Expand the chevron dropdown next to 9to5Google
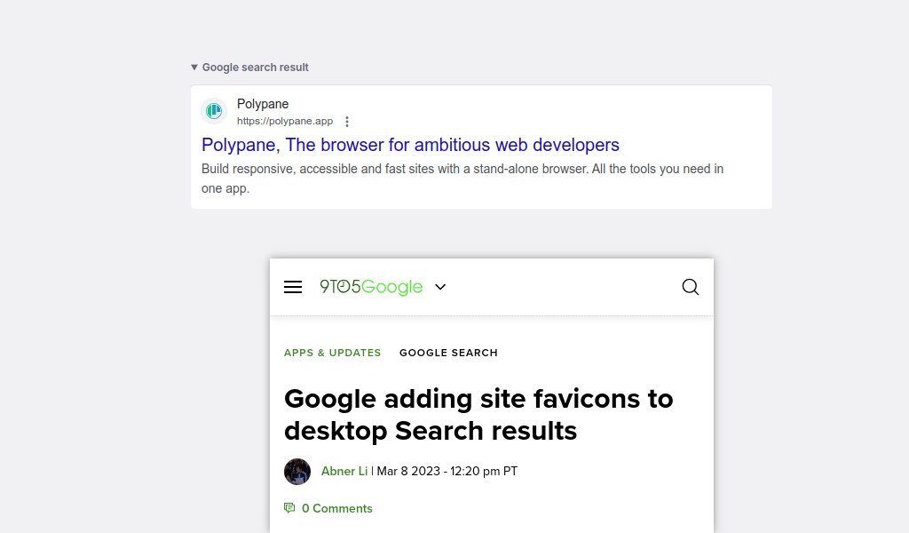Image resolution: width=909 pixels, height=533 pixels. tap(440, 287)
